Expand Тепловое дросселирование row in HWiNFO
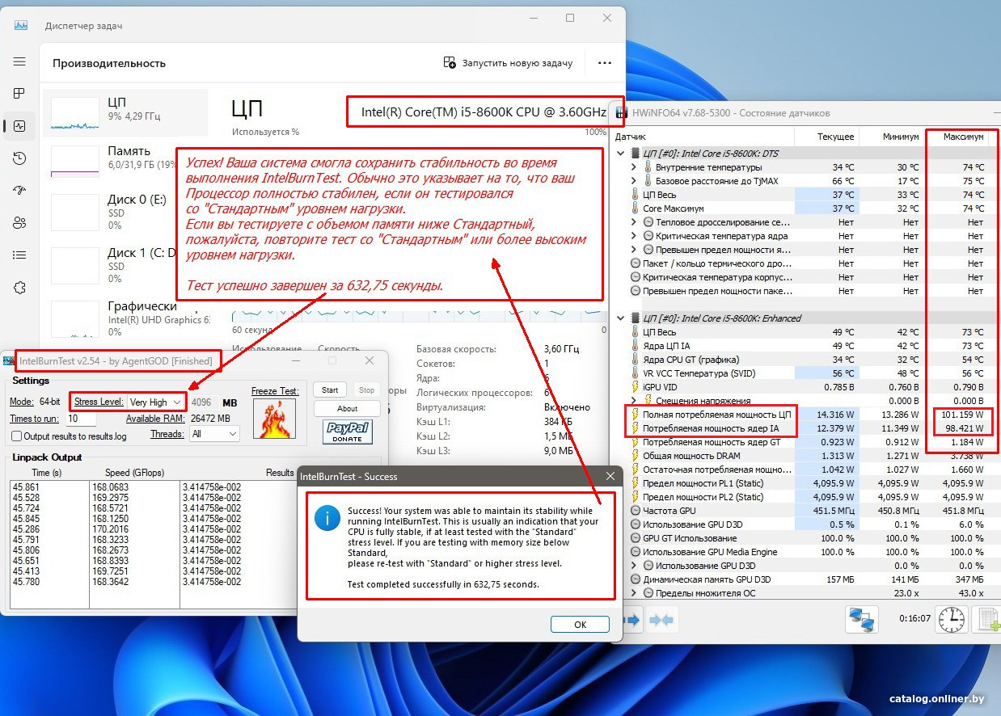Viewport: 1001px width, 716px height. [x=635, y=222]
